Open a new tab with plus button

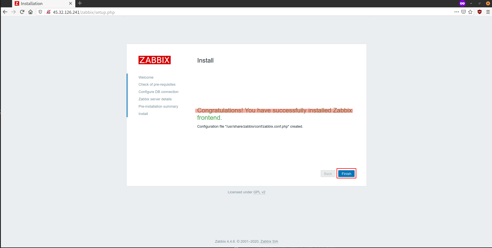(80, 3)
